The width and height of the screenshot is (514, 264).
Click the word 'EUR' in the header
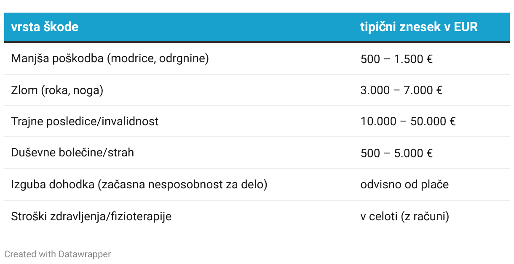(466, 27)
